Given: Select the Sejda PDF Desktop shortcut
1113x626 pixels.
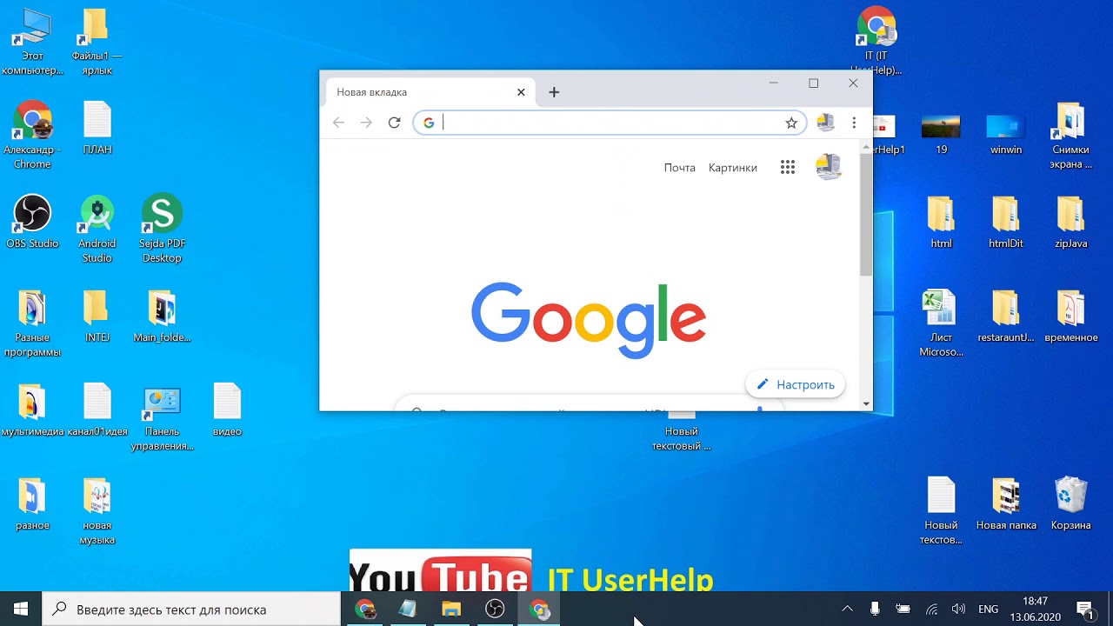Looking at the screenshot, I should point(162,229).
